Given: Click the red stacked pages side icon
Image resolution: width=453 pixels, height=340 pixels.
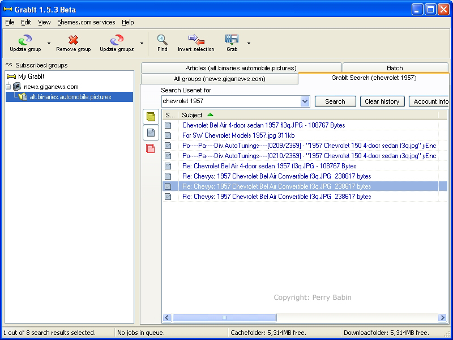Looking at the screenshot, I should click(x=151, y=148).
